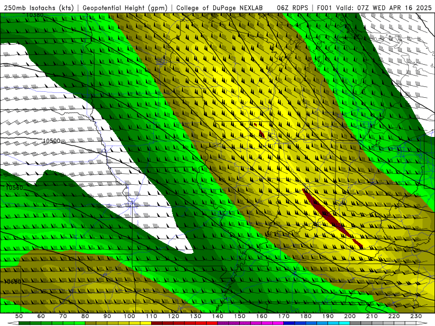Click the 10380 height contour label

[x=35, y=15]
